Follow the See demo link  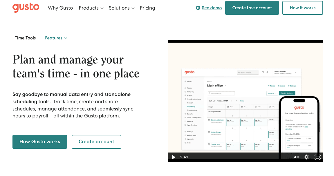point(212,8)
